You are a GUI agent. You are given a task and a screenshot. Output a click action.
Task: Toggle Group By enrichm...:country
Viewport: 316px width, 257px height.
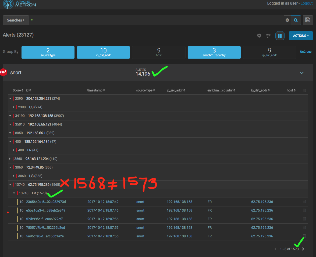pos(214,52)
